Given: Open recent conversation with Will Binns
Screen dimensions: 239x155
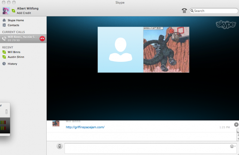Looking at the screenshot, I should pos(14,52).
